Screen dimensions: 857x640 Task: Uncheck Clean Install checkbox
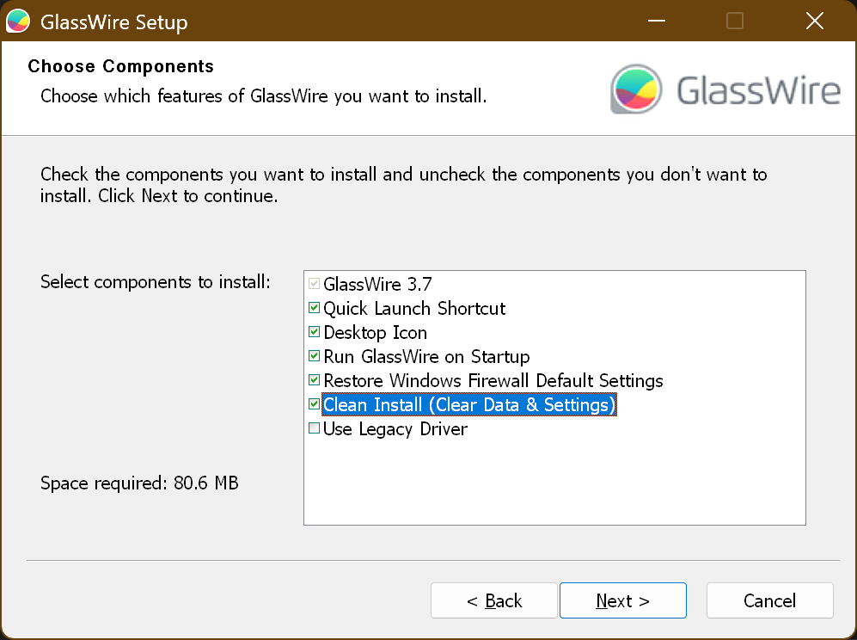click(315, 404)
